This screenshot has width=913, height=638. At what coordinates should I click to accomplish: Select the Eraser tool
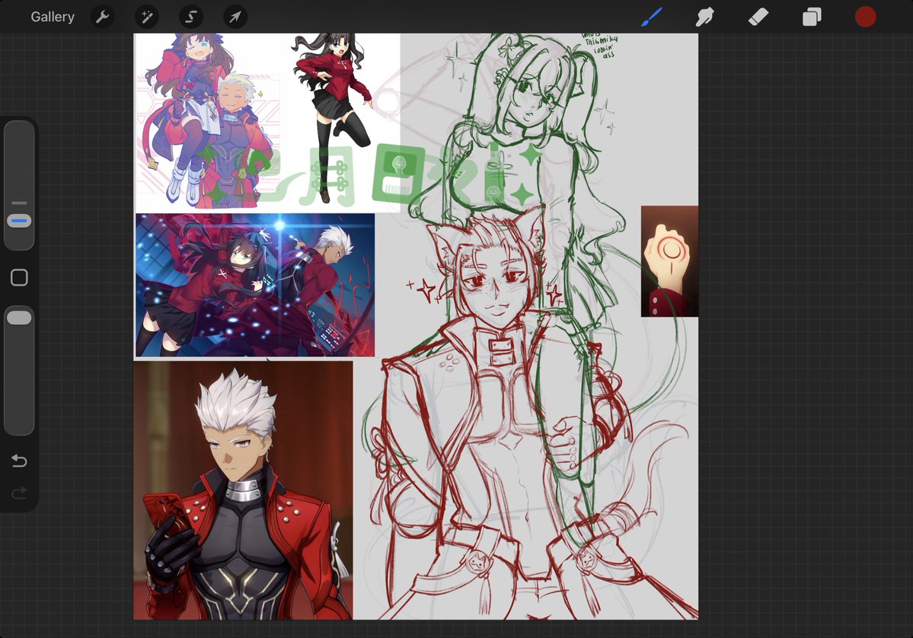point(758,17)
